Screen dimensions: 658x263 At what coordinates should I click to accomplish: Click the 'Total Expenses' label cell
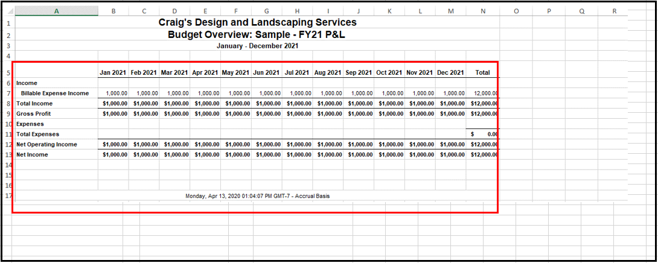pos(57,135)
